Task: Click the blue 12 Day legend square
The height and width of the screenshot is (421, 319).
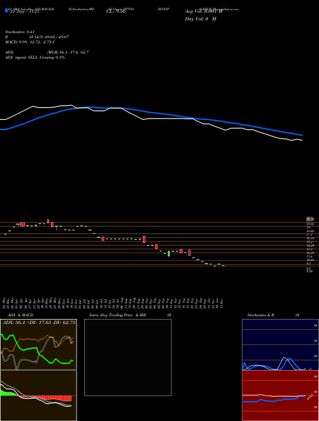Action: 6,10
